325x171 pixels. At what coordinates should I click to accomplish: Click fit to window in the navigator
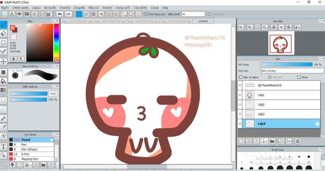pos(257,27)
